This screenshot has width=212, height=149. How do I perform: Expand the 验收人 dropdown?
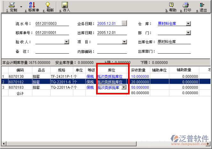pyautogui.click(x=66, y=41)
